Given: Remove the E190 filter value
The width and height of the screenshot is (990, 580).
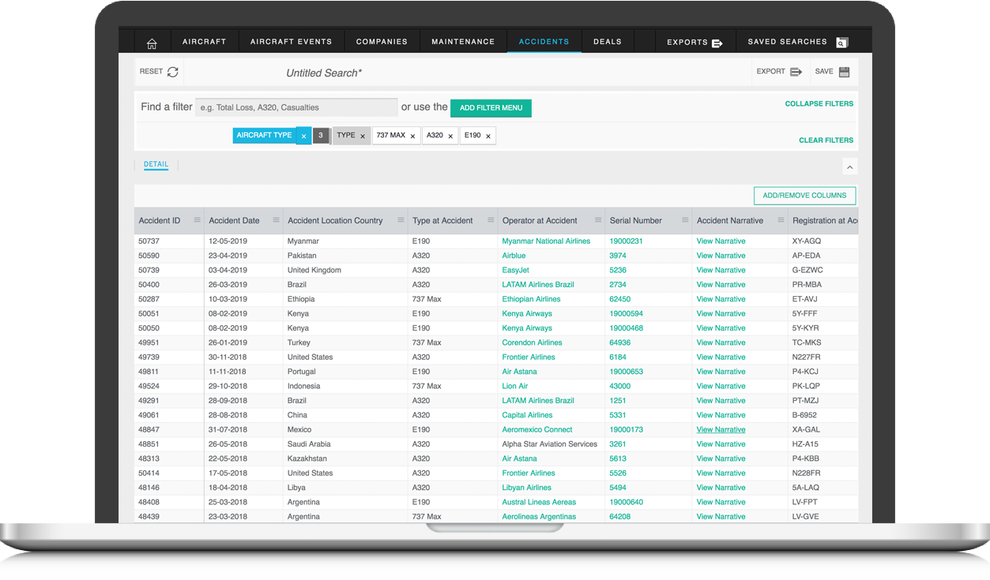Looking at the screenshot, I should (488, 137).
